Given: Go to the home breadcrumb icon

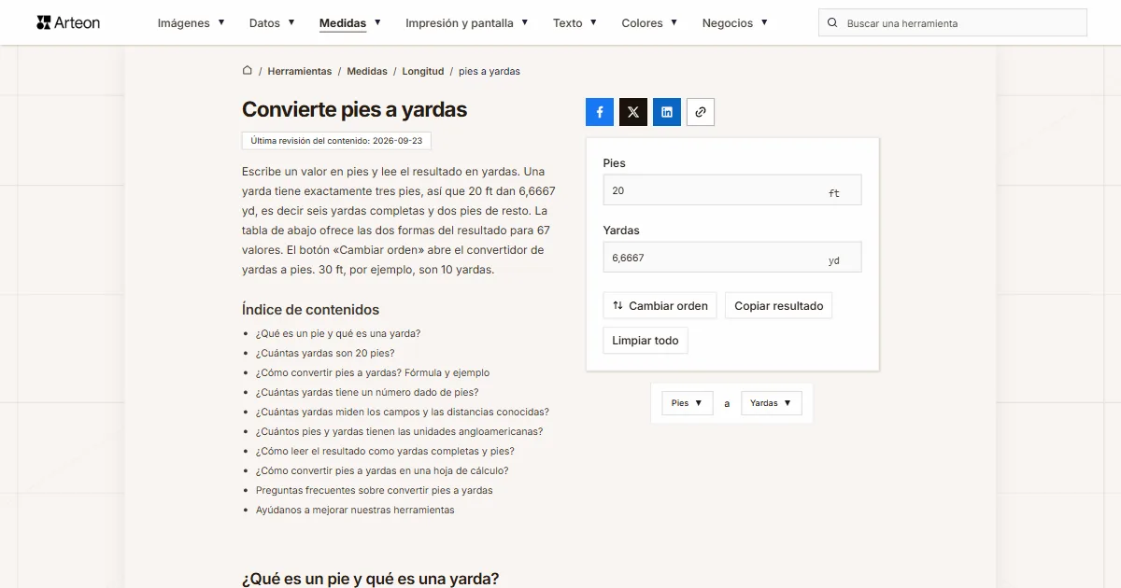Looking at the screenshot, I should (248, 70).
